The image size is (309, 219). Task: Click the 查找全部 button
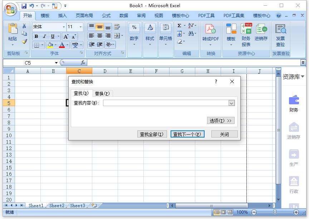click(x=152, y=134)
